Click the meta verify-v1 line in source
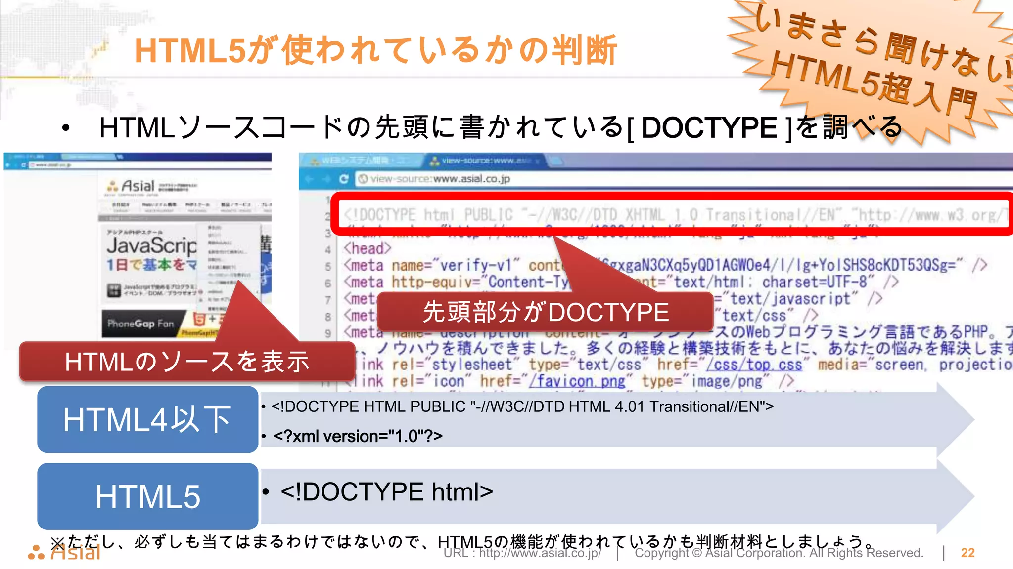 point(665,265)
